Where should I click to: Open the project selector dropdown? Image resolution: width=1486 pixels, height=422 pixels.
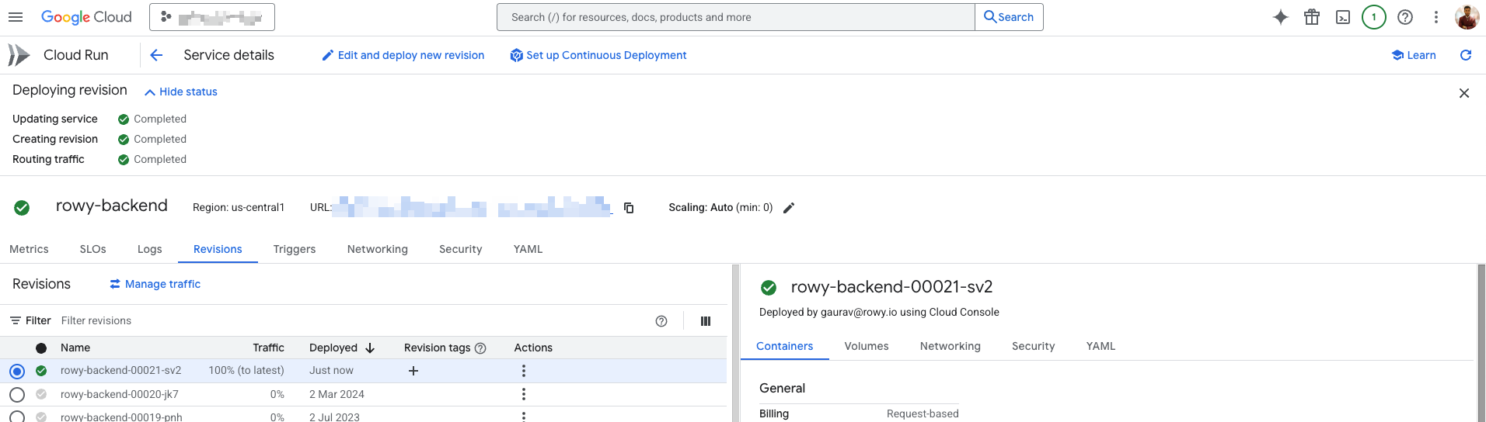coord(212,17)
